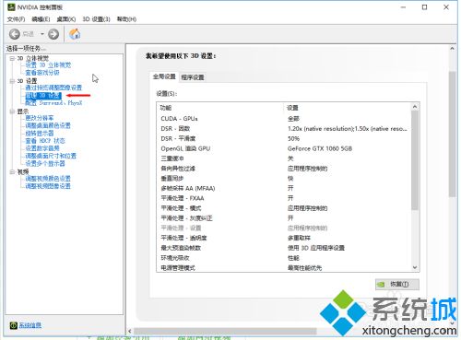Select 设置数字音频 task

pyautogui.click(x=42, y=148)
